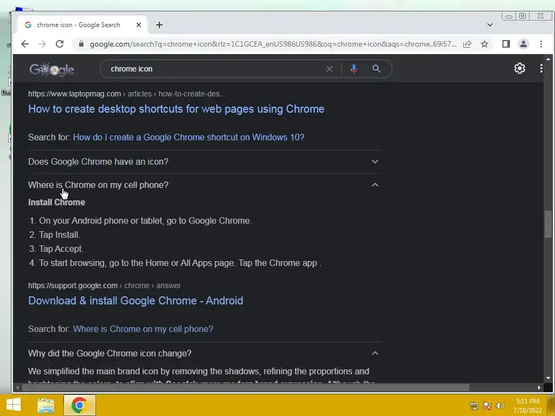Click the Tap Accept step text
The width and height of the screenshot is (555, 416).
point(61,249)
